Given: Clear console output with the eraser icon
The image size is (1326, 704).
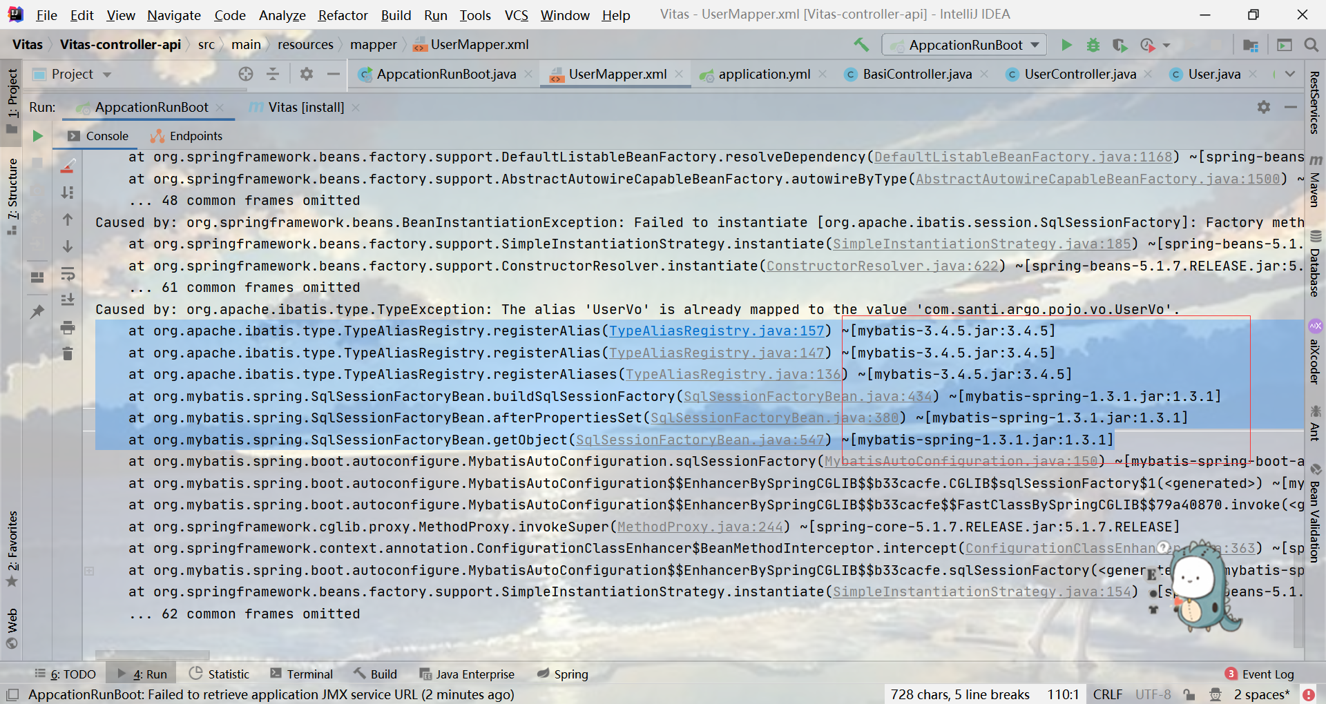Looking at the screenshot, I should click(x=68, y=166).
